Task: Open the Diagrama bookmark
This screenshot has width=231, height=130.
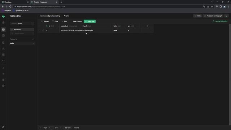Action: tap(6, 10)
